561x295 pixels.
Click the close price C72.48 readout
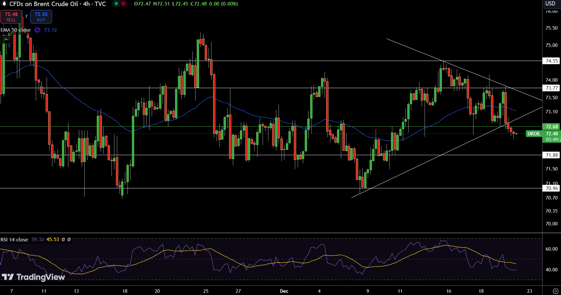pos(199,4)
